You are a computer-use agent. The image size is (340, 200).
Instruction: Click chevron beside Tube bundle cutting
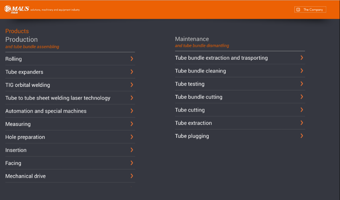pos(302,97)
